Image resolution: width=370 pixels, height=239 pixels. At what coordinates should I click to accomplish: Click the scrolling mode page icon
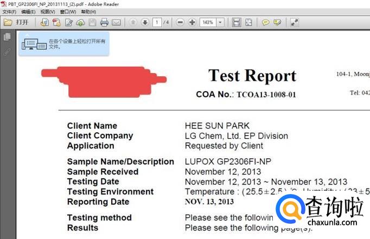(236, 22)
